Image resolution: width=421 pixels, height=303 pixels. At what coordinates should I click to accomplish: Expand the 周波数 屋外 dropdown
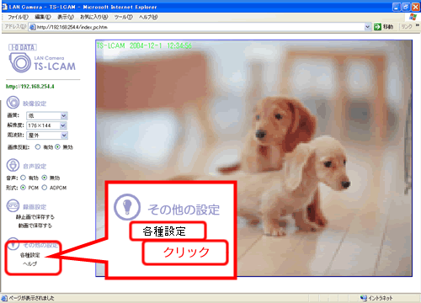(47, 136)
